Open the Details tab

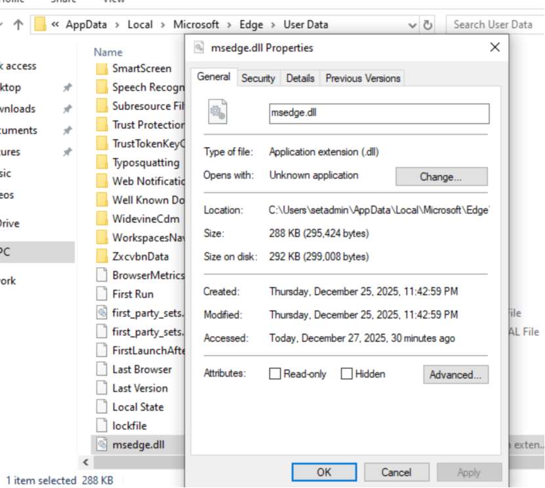[300, 78]
